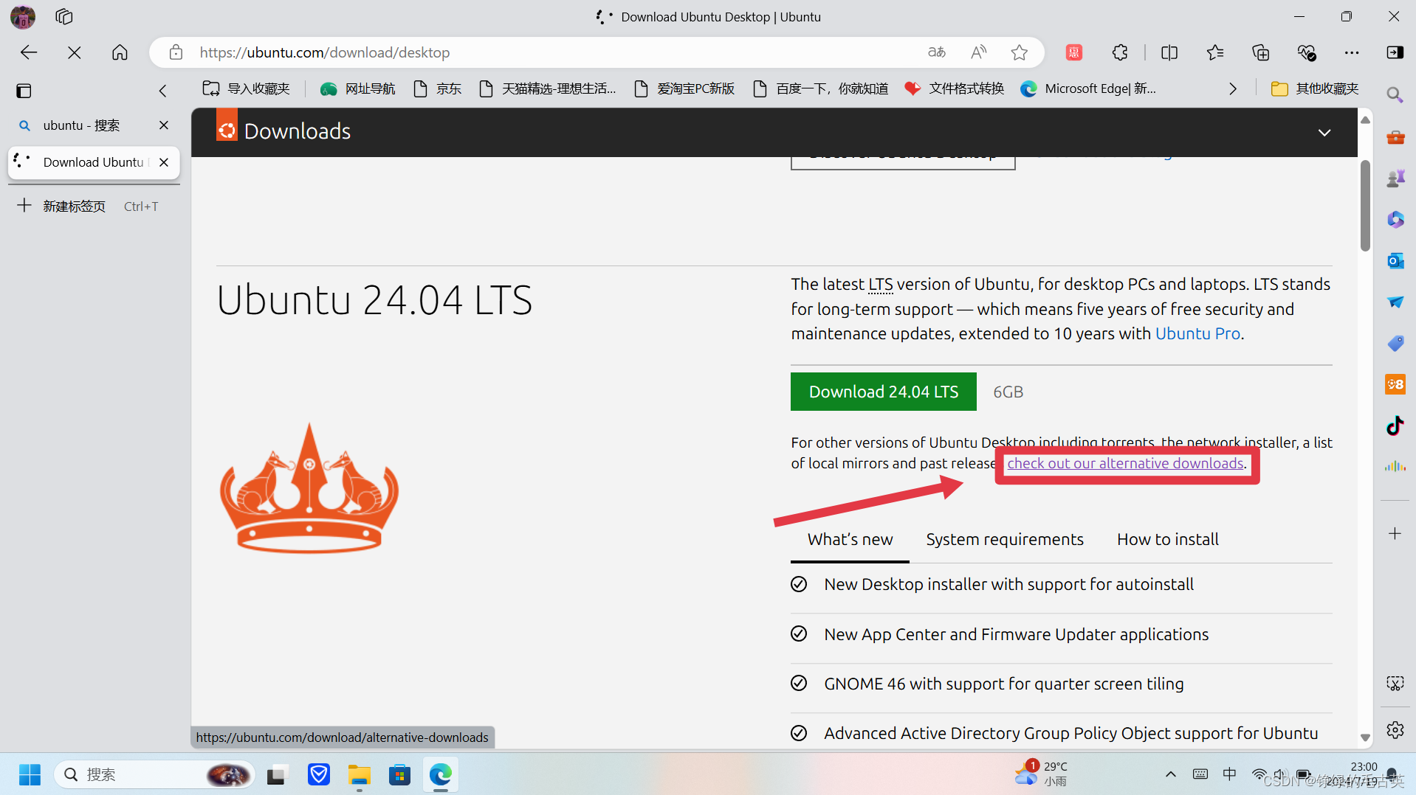Open the Microsoft Edge bookmark

pos(1089,88)
